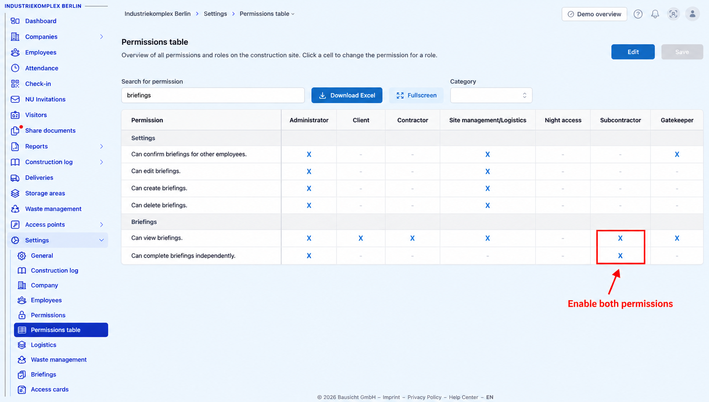Toggle Administrator permission for confirm briefings
The width and height of the screenshot is (709, 402).
point(309,154)
